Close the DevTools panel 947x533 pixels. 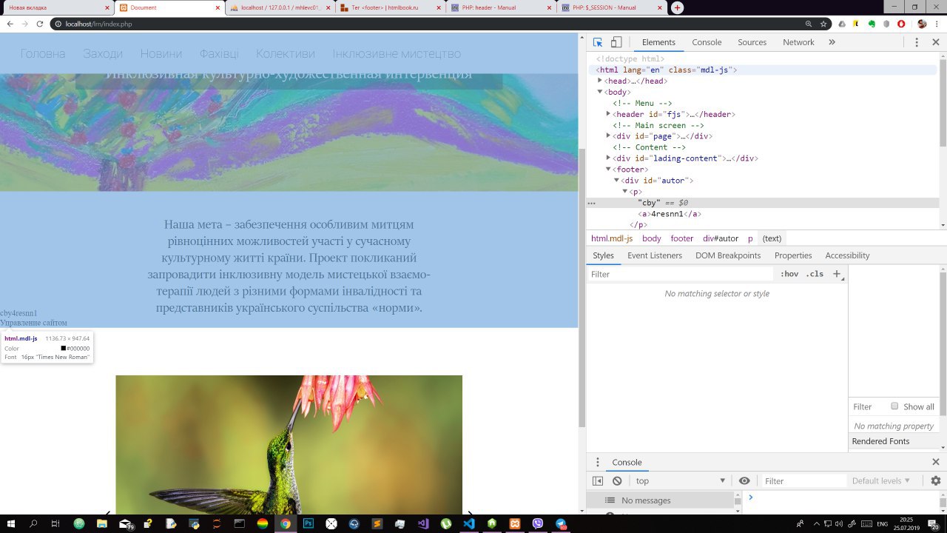pos(936,42)
